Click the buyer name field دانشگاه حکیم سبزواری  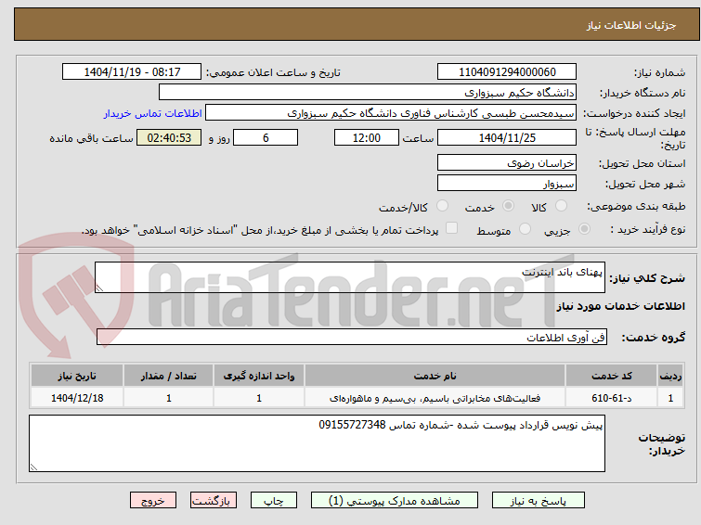368,93
